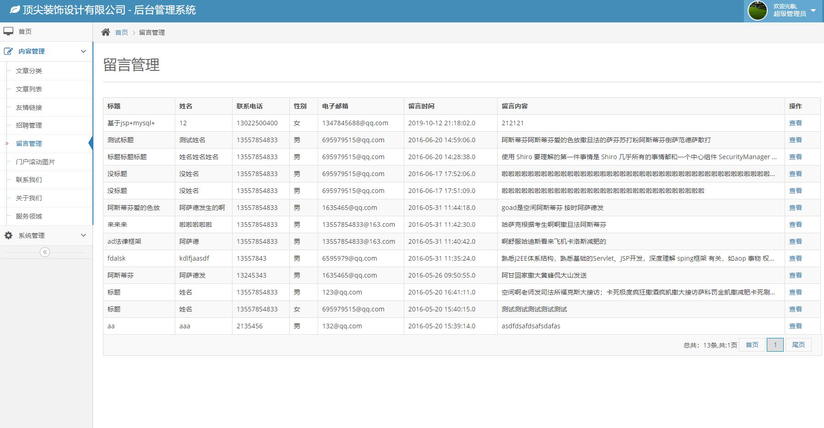Click the admin avatar picture
This screenshot has height=428, width=824.
[757, 11]
